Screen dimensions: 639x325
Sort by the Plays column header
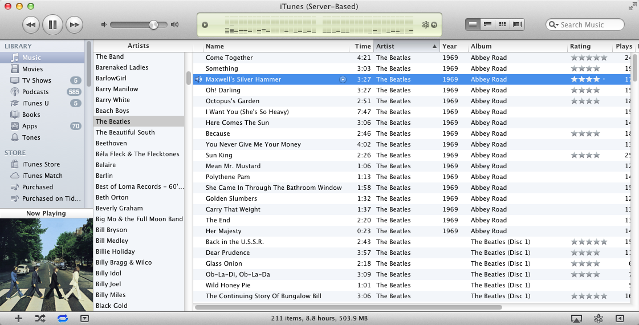click(624, 47)
